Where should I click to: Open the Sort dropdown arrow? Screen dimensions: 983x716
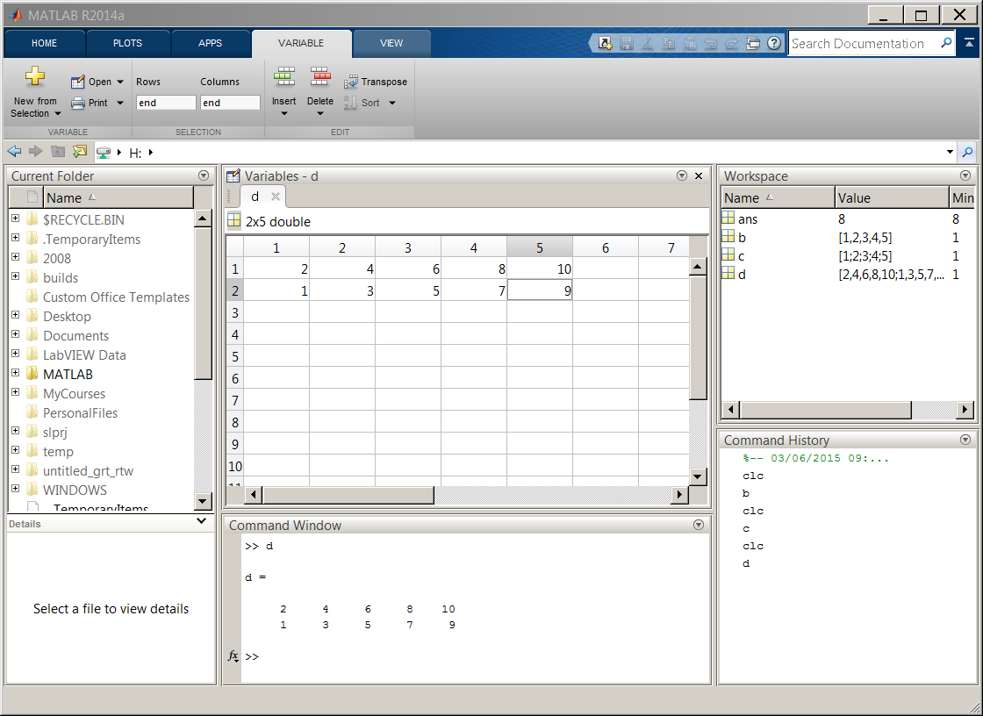point(392,103)
